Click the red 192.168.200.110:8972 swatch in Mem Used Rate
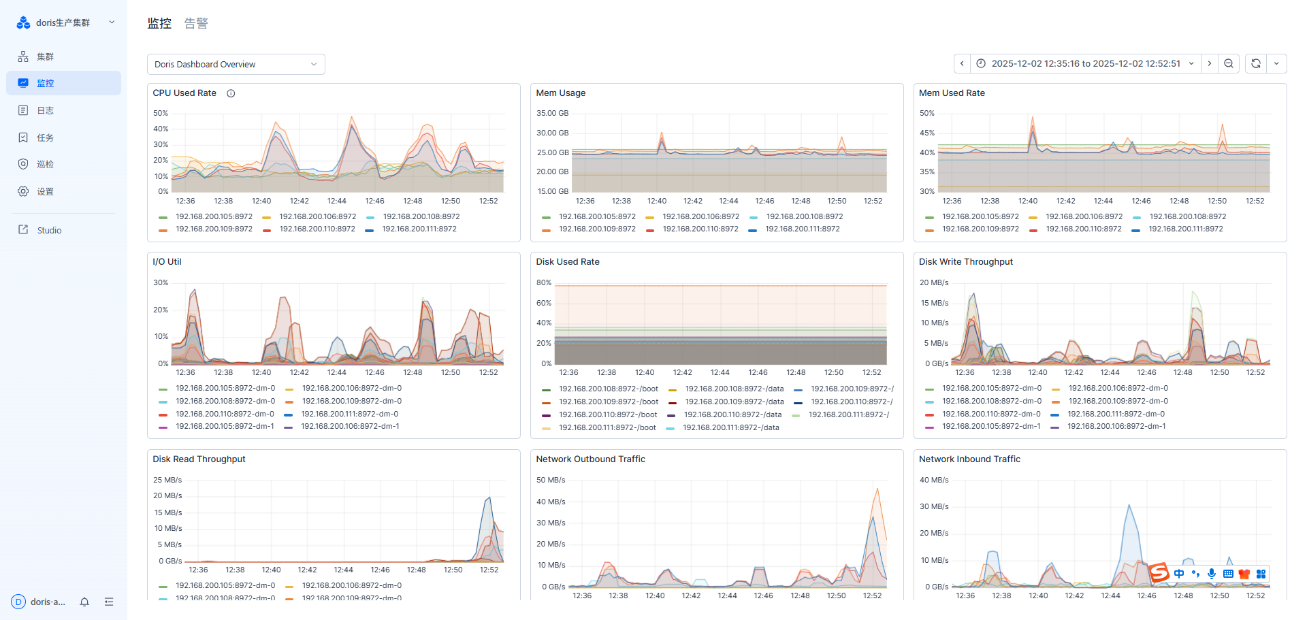Image resolution: width=1307 pixels, height=620 pixels. coord(1033,230)
